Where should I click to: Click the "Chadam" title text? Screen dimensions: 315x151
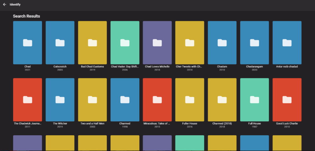[x=222, y=67]
